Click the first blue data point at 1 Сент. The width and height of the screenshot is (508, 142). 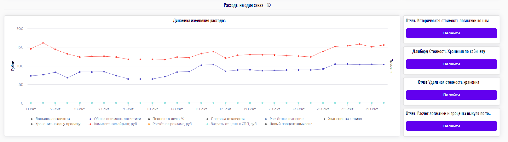(x=31, y=76)
